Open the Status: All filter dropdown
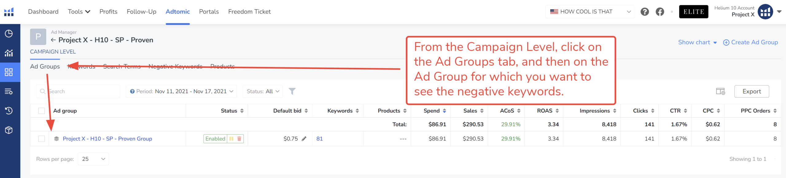Viewport: 786px width, 178px height. tap(263, 91)
